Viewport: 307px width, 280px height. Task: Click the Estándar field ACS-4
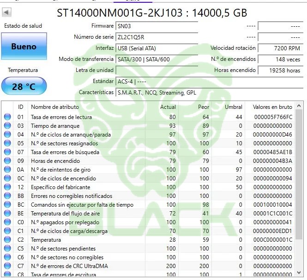pyautogui.click(x=210, y=81)
